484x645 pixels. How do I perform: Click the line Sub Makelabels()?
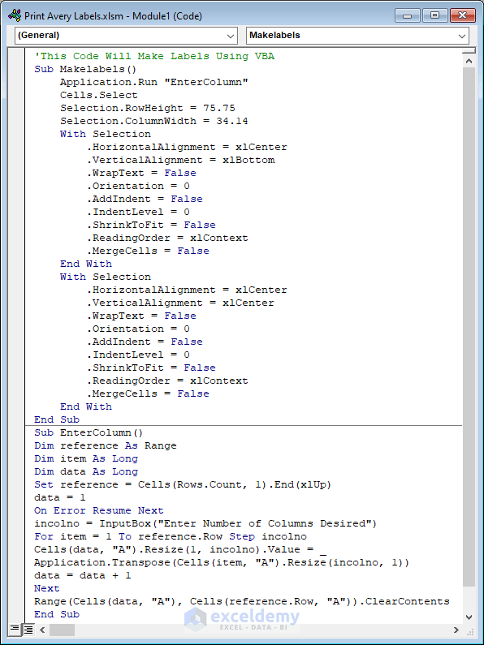pyautogui.click(x=85, y=69)
